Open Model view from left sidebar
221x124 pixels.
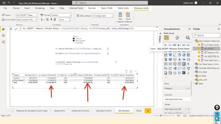(3, 42)
